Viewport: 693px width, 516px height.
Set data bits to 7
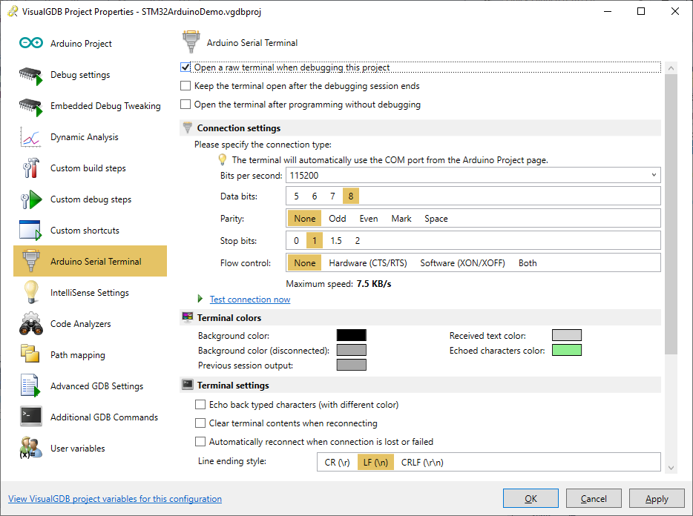[x=332, y=196]
